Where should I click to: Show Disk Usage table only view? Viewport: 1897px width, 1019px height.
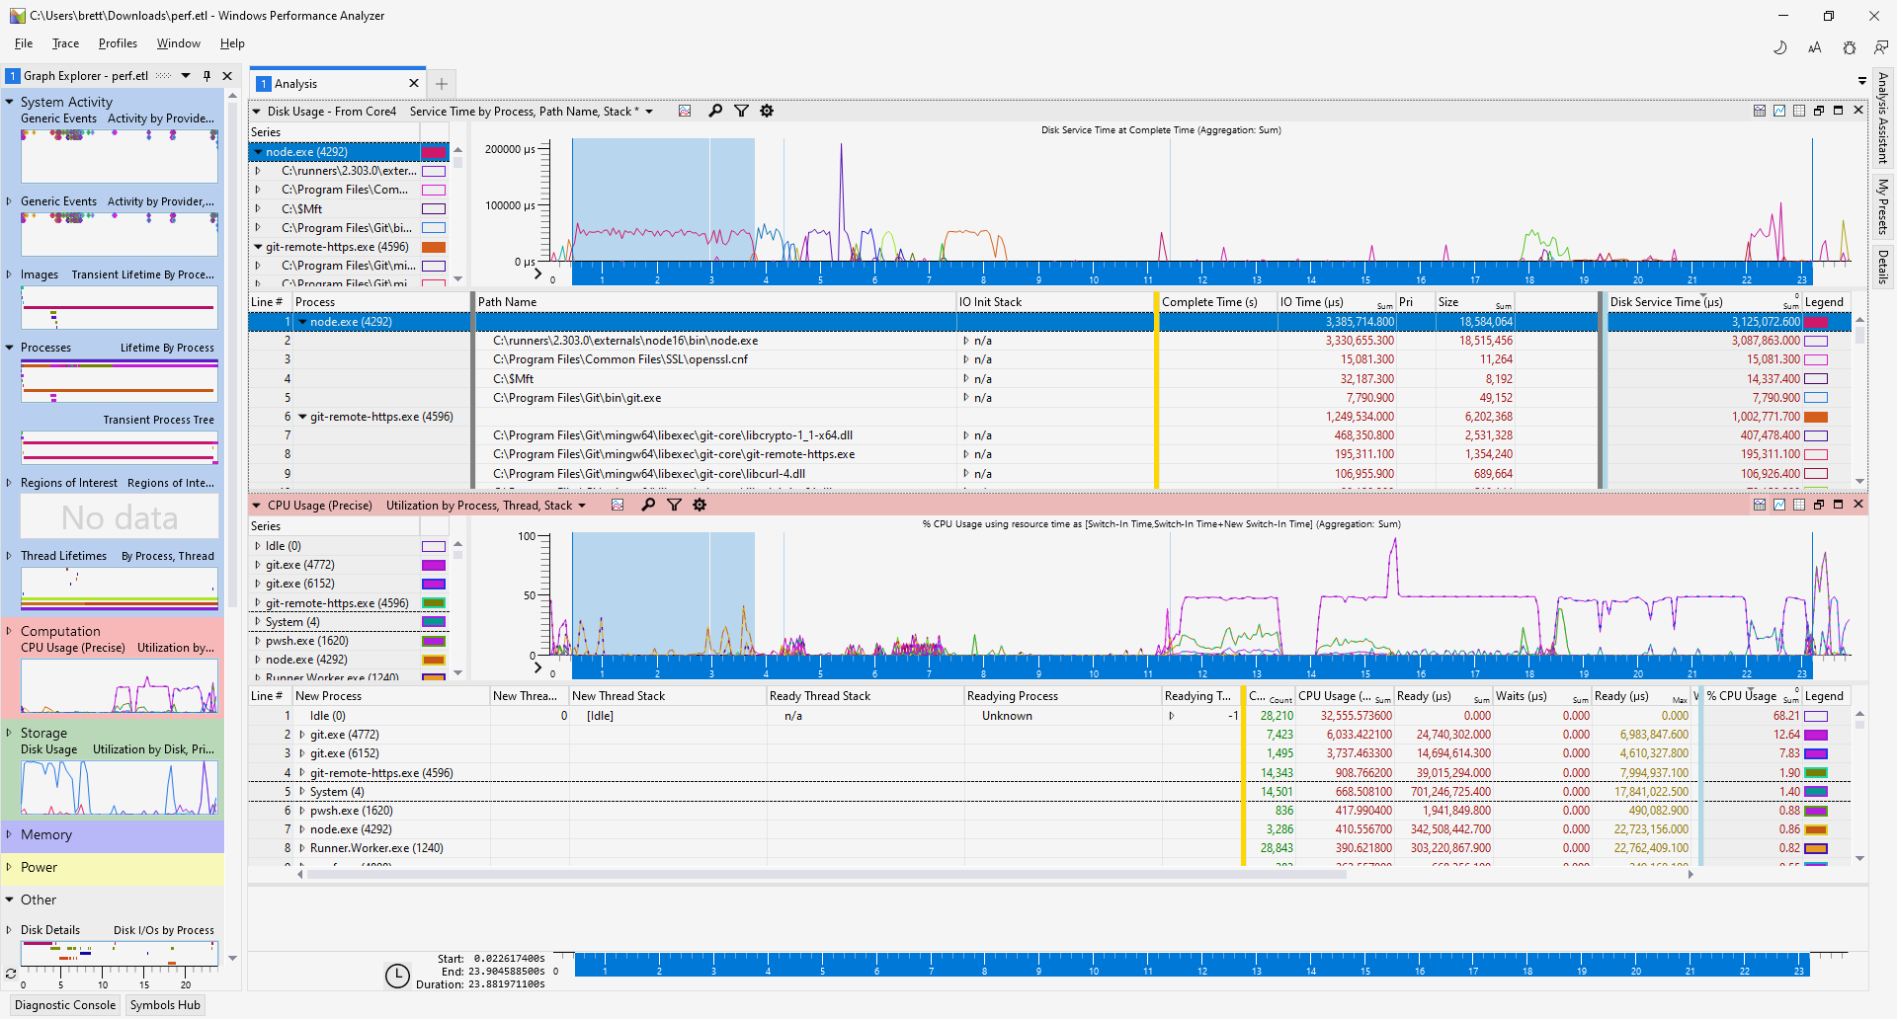pos(1799,111)
